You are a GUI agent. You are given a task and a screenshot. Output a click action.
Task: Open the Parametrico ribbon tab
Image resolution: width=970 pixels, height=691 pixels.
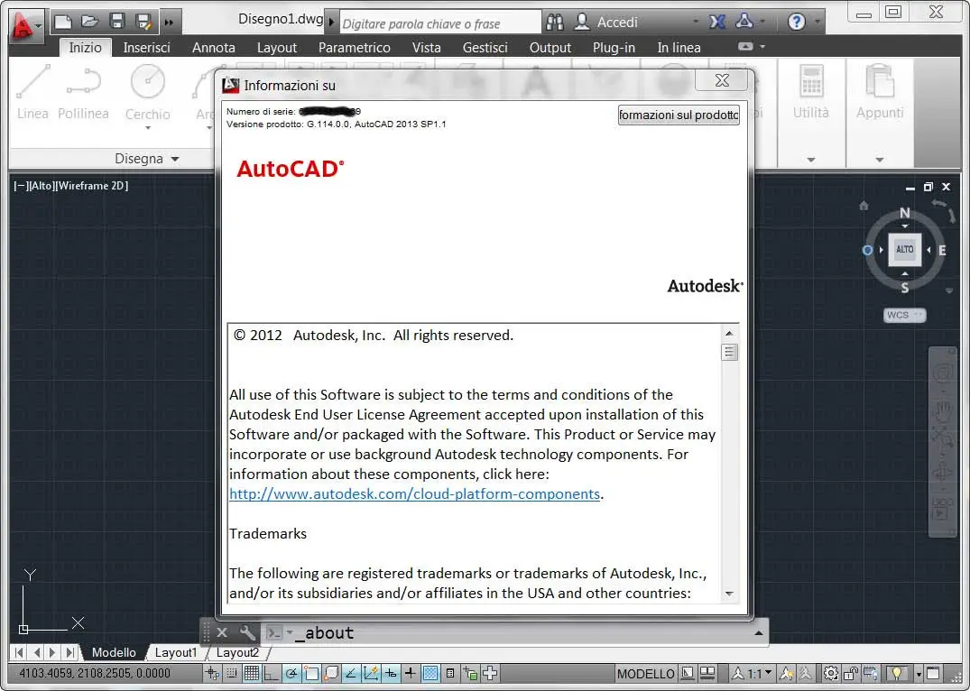coord(354,48)
